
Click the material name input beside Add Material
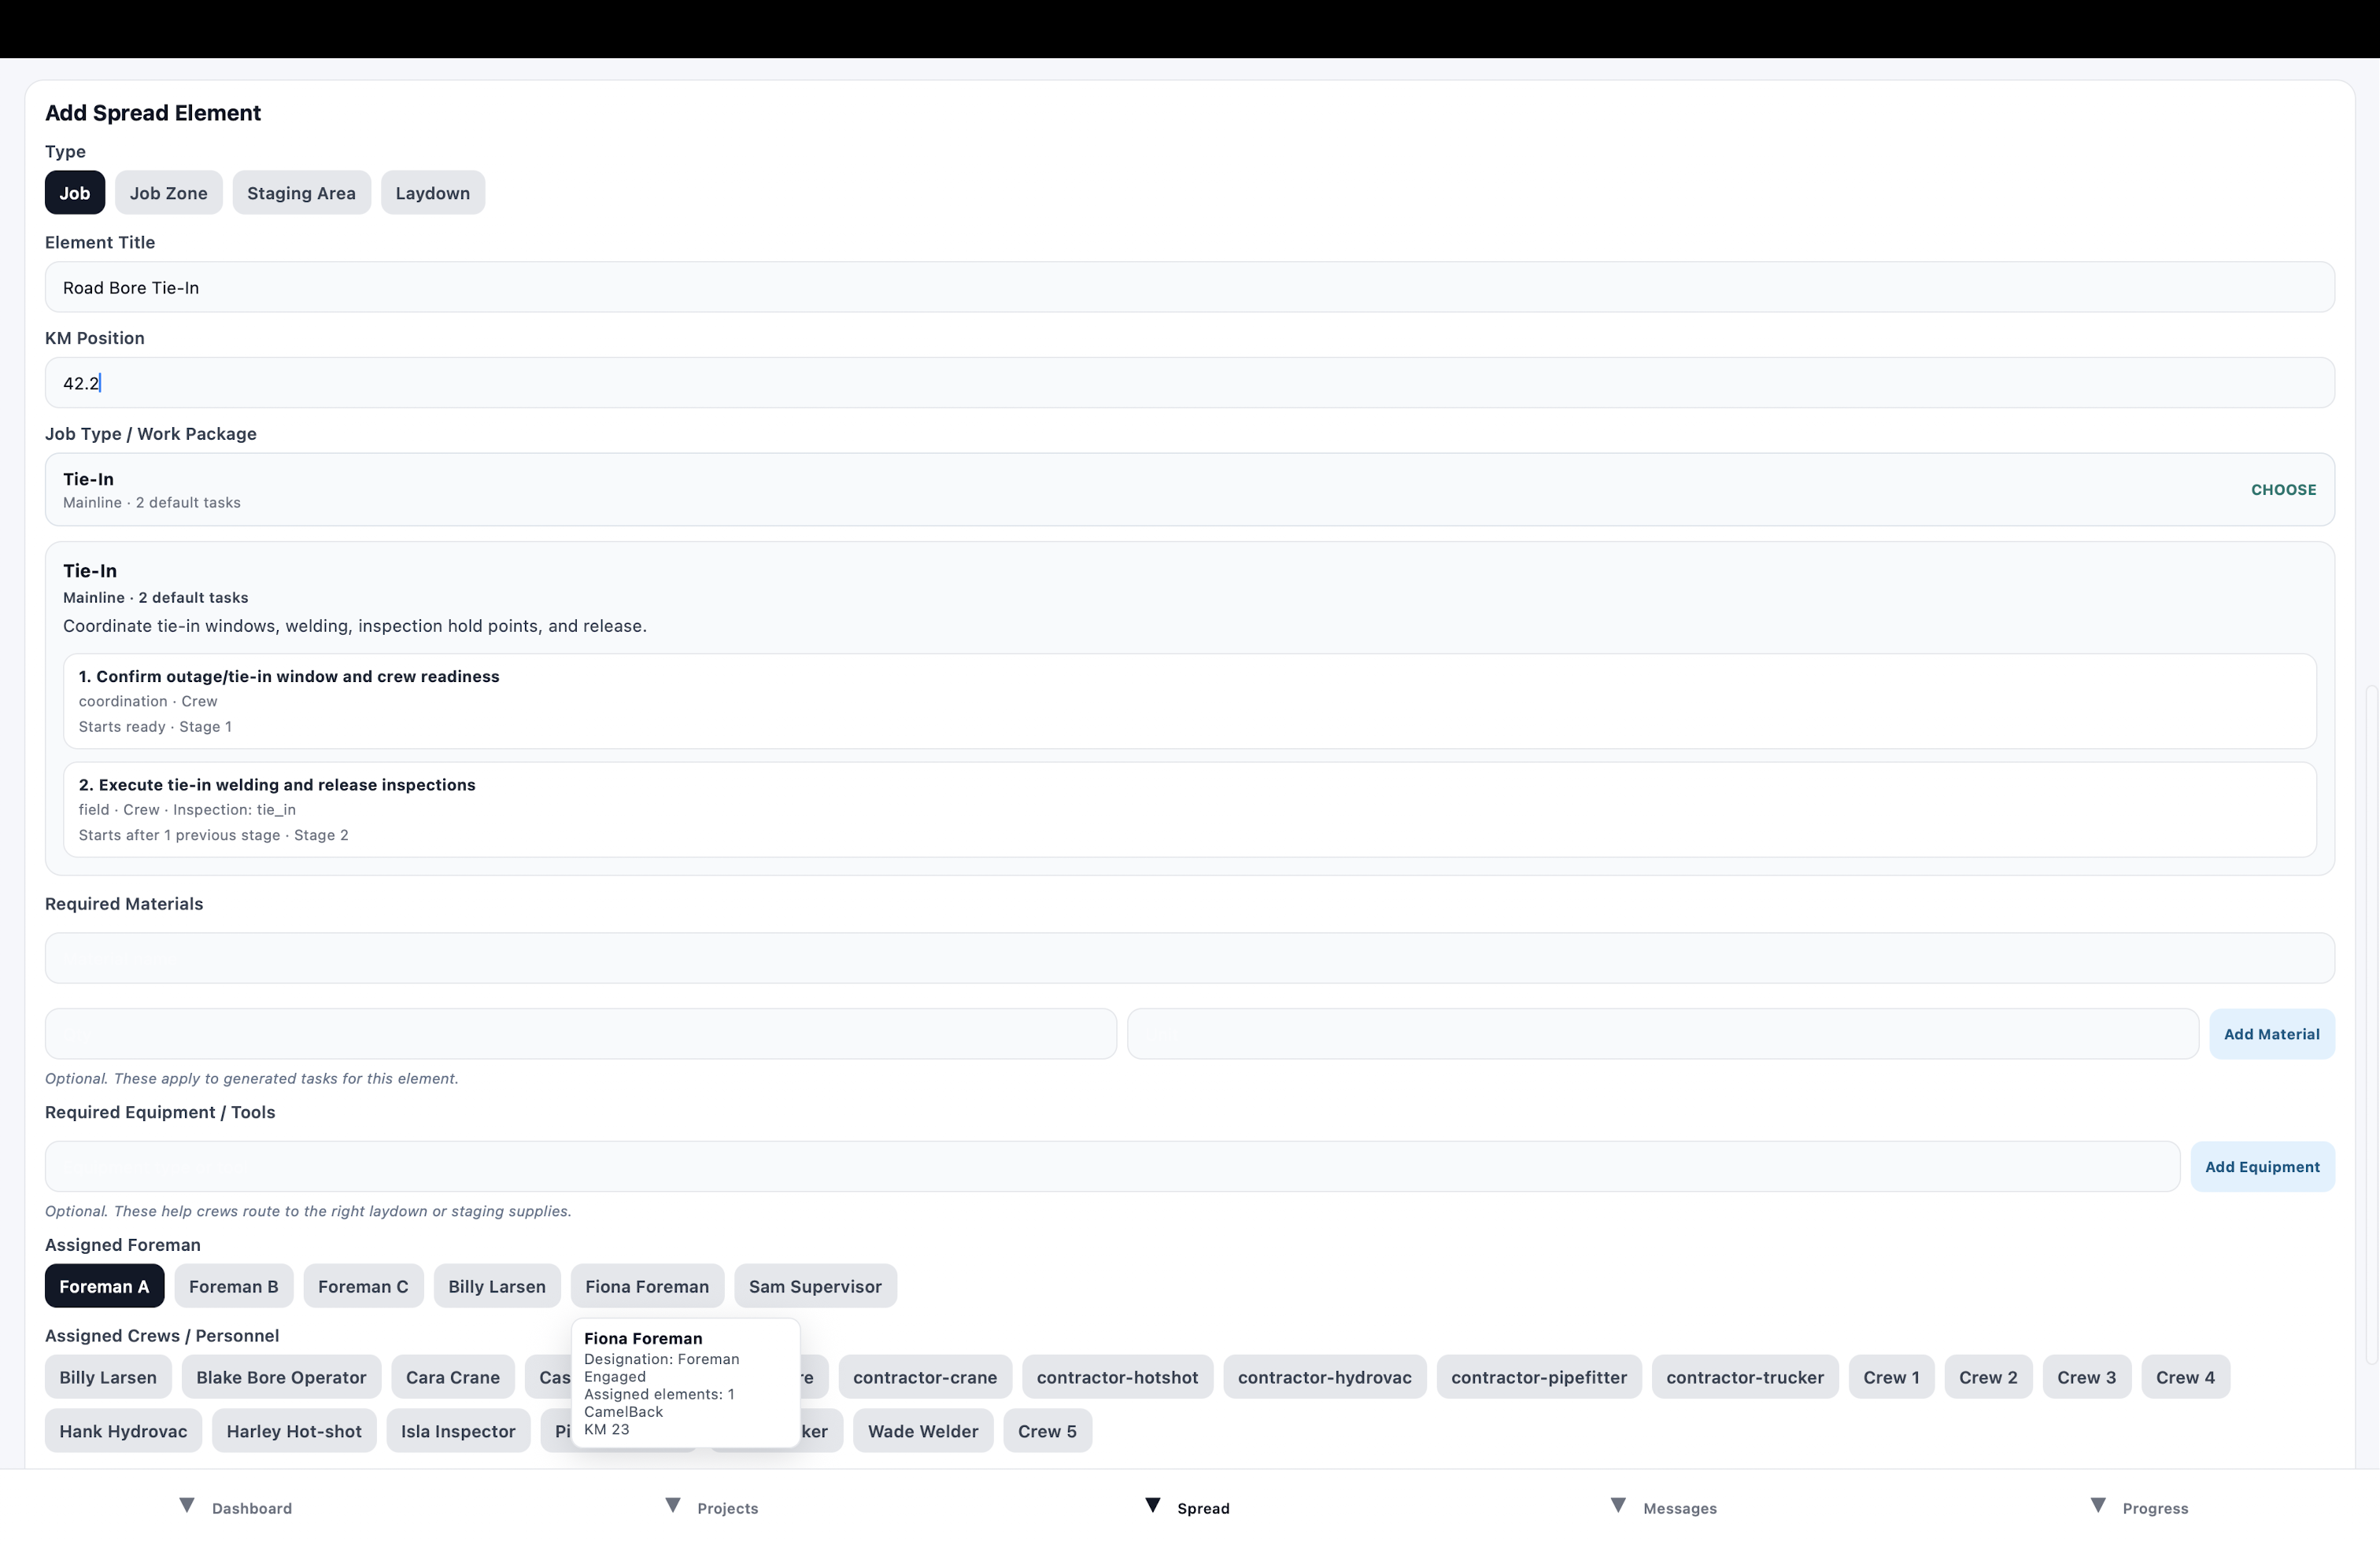(x=581, y=1034)
